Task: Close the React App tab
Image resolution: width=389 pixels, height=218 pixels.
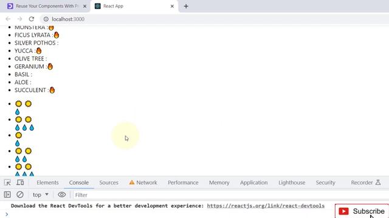Action: [172, 6]
